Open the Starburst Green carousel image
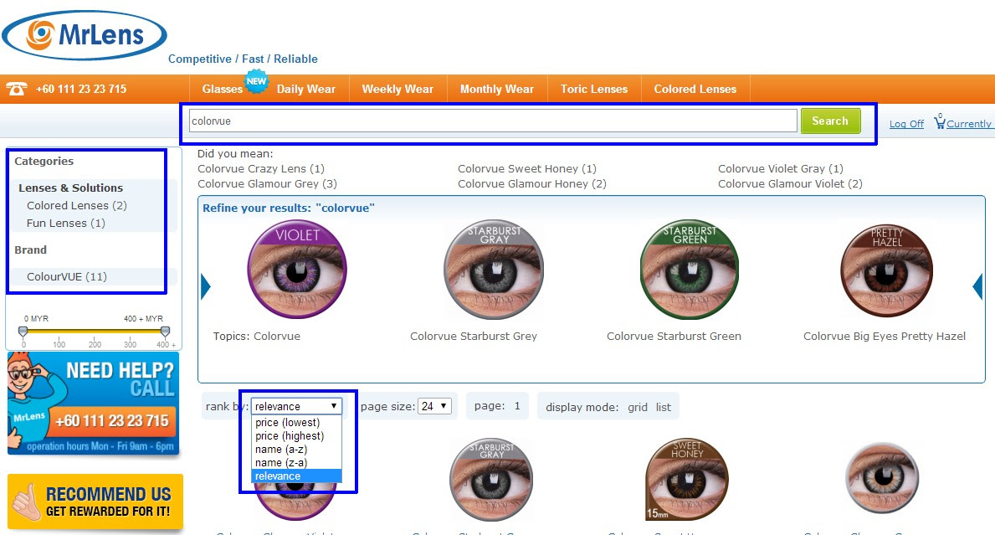This screenshot has width=995, height=535. (690, 270)
